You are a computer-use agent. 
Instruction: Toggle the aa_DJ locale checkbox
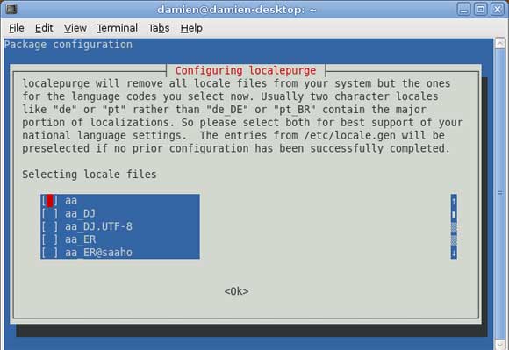49,213
